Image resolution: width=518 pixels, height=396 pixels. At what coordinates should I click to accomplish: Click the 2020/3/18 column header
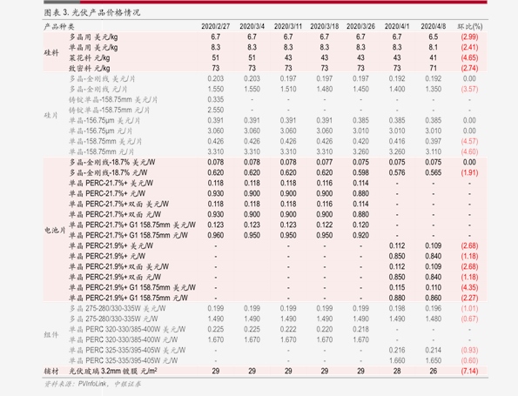[325, 26]
